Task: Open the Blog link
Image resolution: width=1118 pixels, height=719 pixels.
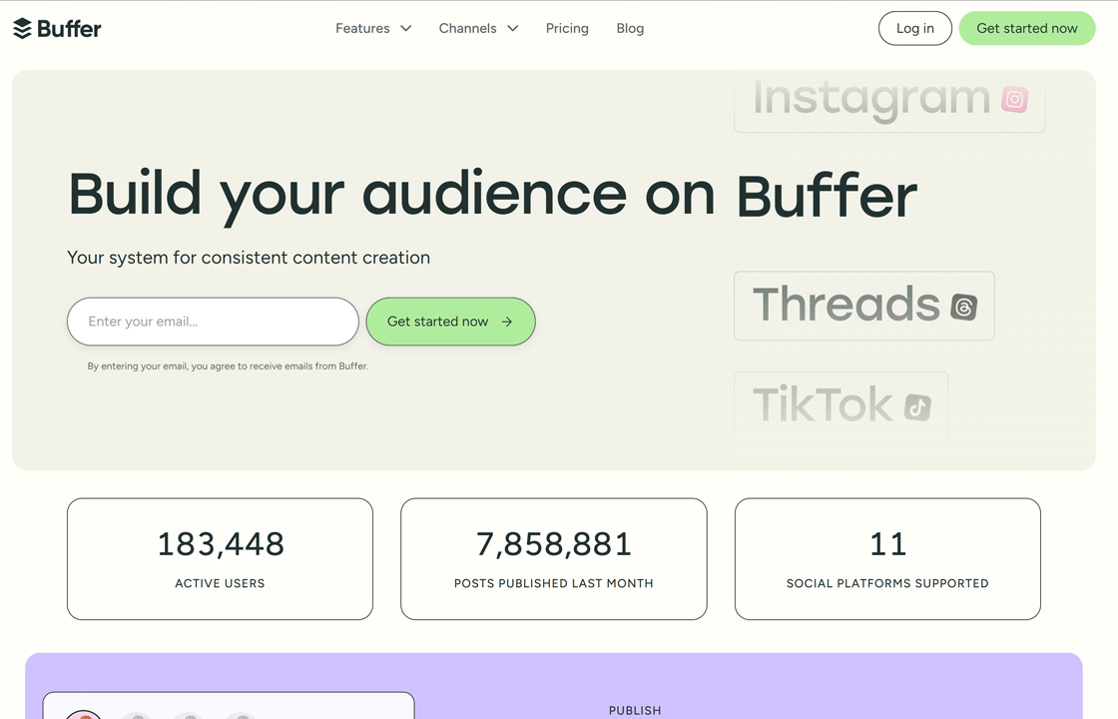Action: click(x=630, y=29)
